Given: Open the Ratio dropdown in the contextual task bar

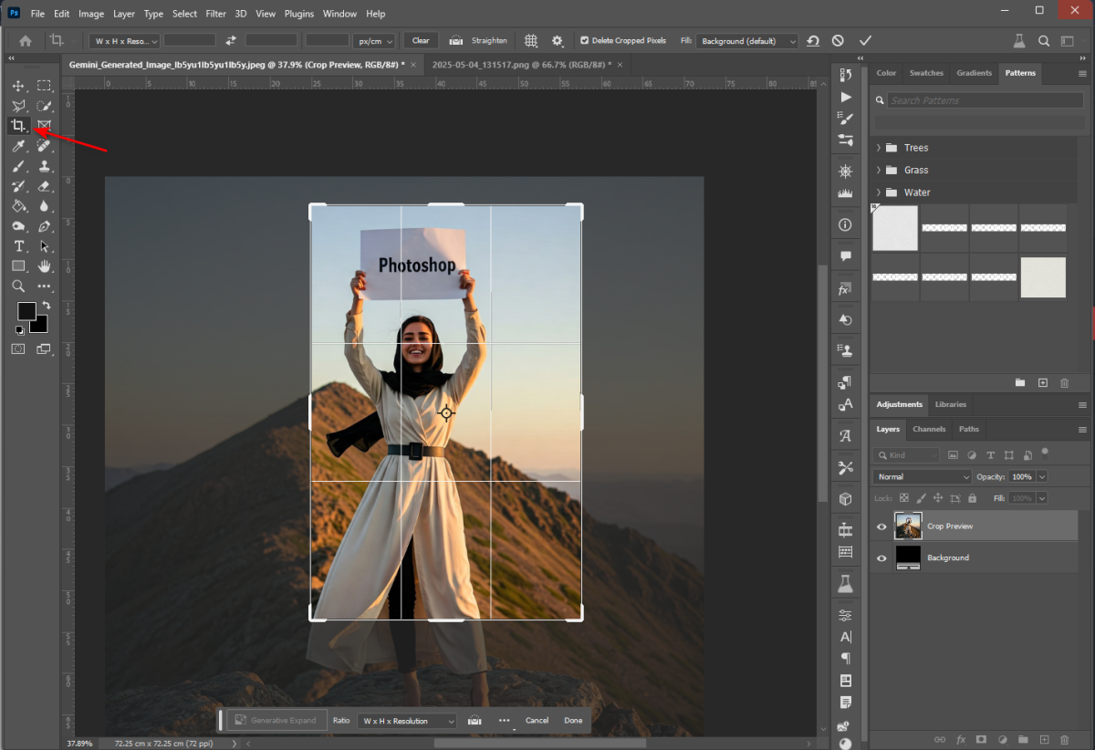Looking at the screenshot, I should (406, 721).
